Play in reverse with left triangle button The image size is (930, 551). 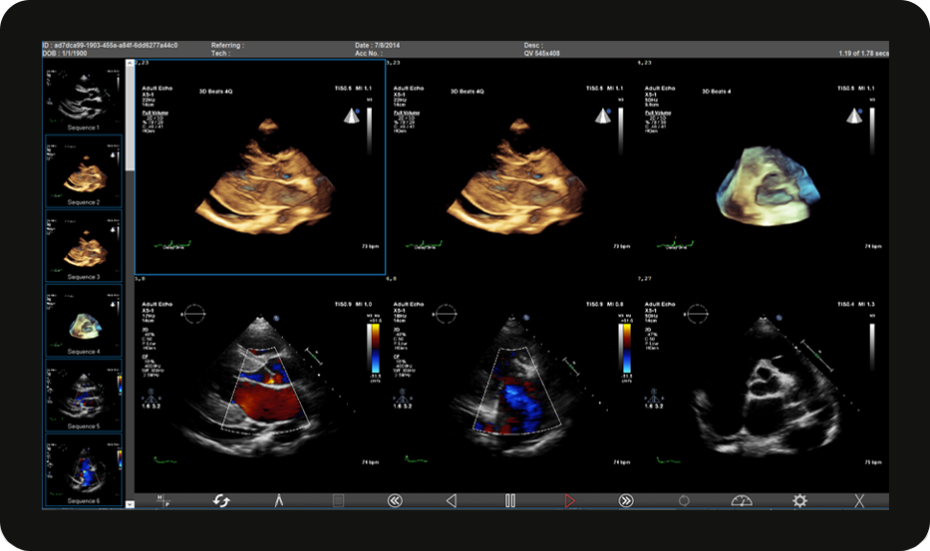point(452,500)
